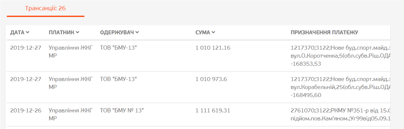Select the ПЛАТНИК column header label
404x129 pixels.
[62, 32]
